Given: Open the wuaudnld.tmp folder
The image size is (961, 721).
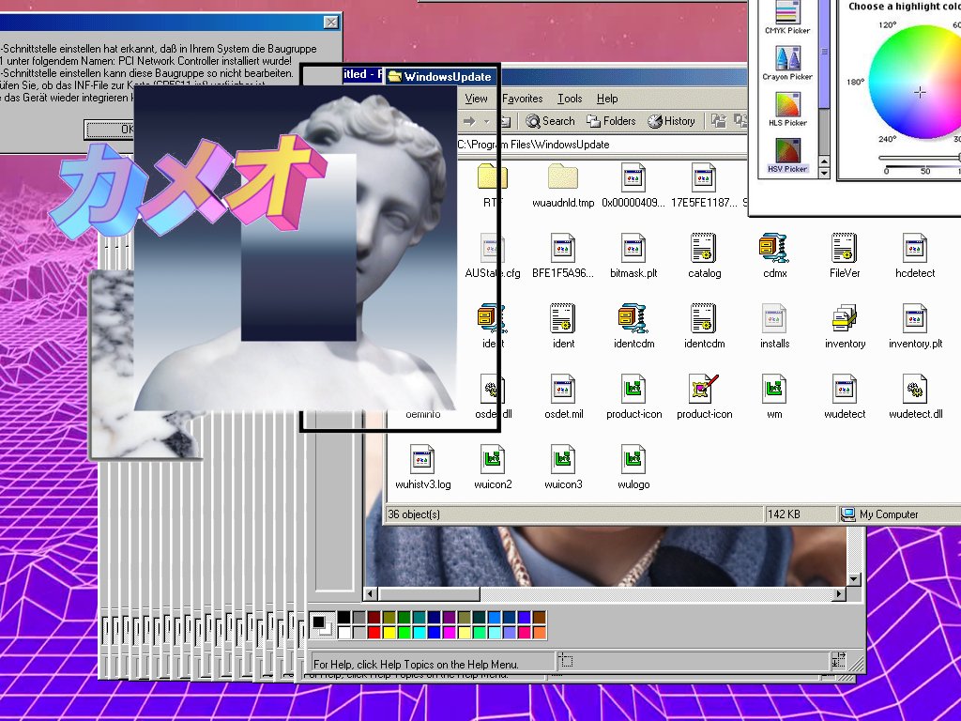Looking at the screenshot, I should pos(563,177).
